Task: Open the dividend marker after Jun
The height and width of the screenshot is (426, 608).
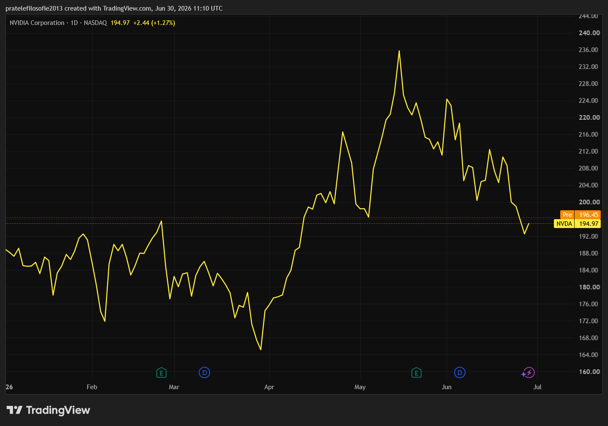Action: click(x=460, y=373)
